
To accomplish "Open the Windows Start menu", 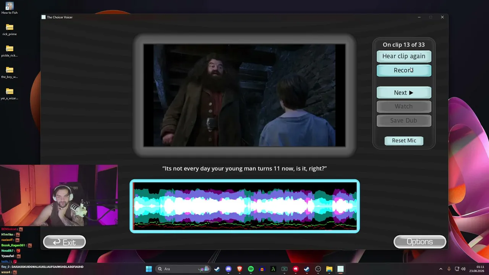I will point(149,269).
